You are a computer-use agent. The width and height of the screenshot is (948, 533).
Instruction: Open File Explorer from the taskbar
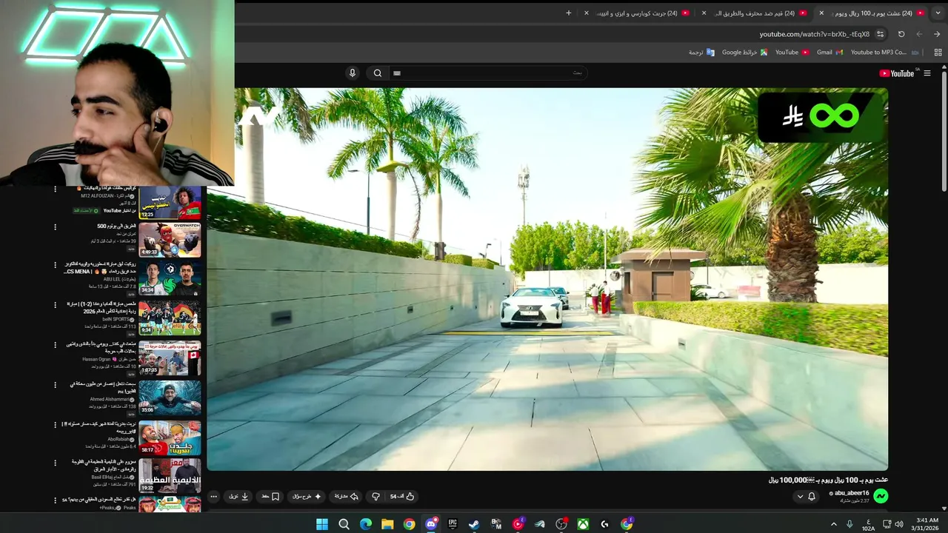point(387,524)
